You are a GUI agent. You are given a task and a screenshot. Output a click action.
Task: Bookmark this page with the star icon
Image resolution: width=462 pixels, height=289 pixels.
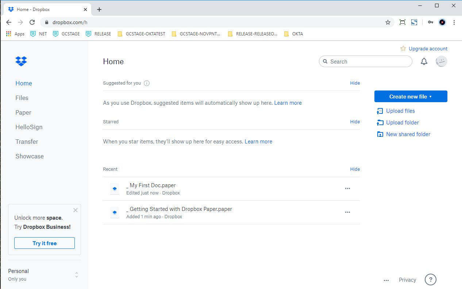click(388, 22)
